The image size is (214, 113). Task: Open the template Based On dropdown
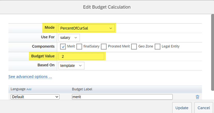[71, 66]
